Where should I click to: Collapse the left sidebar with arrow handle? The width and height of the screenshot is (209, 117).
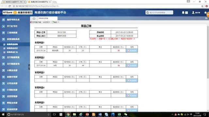(x=29, y=67)
